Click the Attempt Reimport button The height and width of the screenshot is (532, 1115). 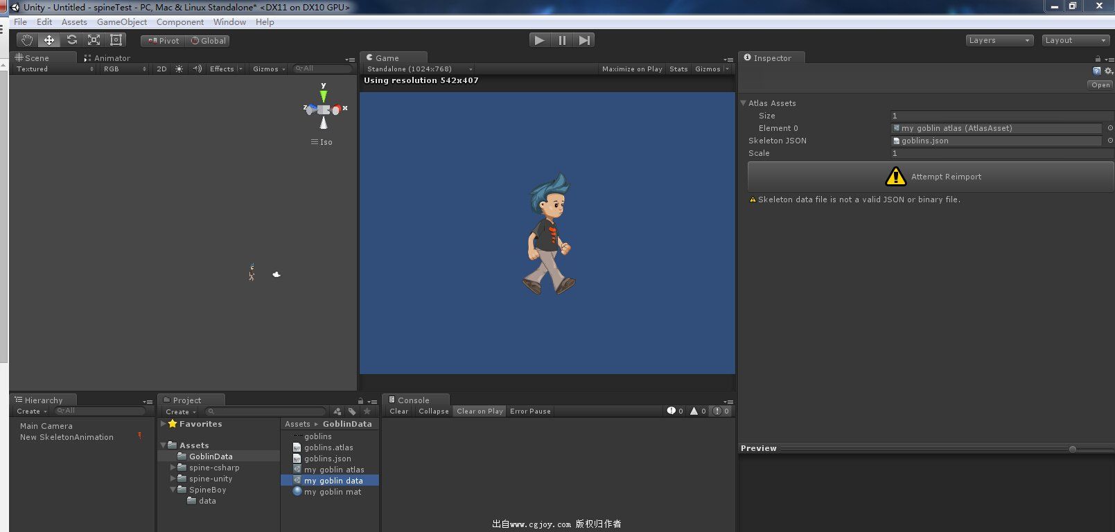(x=931, y=177)
